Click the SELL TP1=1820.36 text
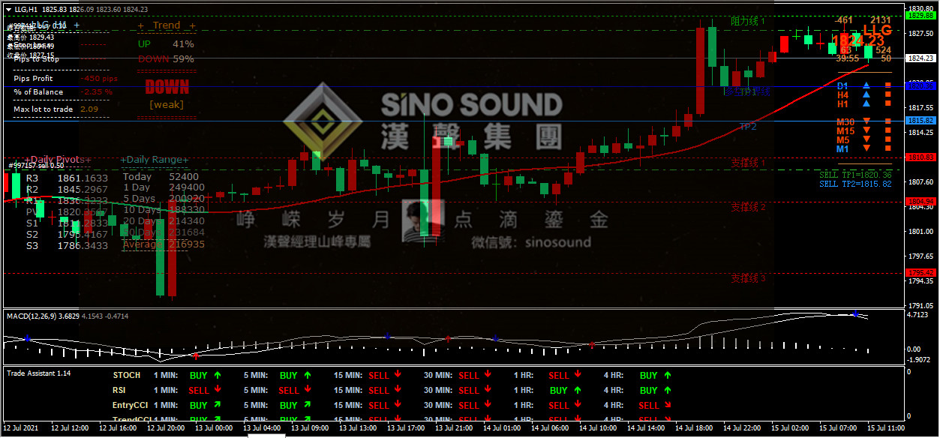The width and height of the screenshot is (940, 438). pyautogui.click(x=855, y=174)
